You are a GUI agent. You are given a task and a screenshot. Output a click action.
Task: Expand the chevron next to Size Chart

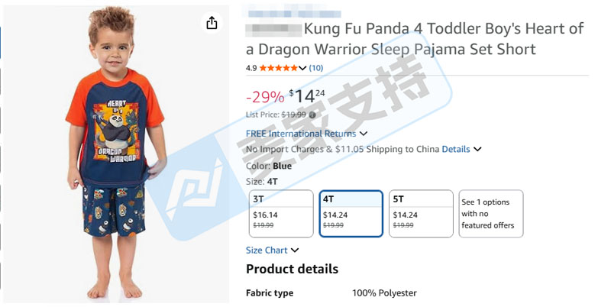pyautogui.click(x=295, y=250)
